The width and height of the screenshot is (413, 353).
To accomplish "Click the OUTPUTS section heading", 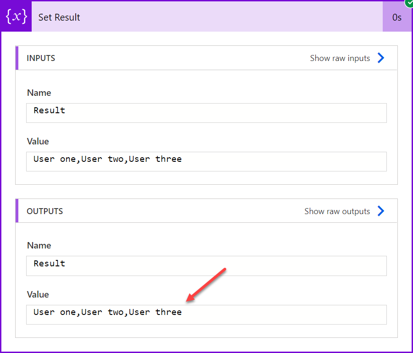I will coord(45,211).
